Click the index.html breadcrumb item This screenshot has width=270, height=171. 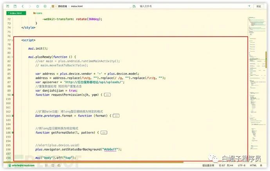pyautogui.click(x=77, y=6)
